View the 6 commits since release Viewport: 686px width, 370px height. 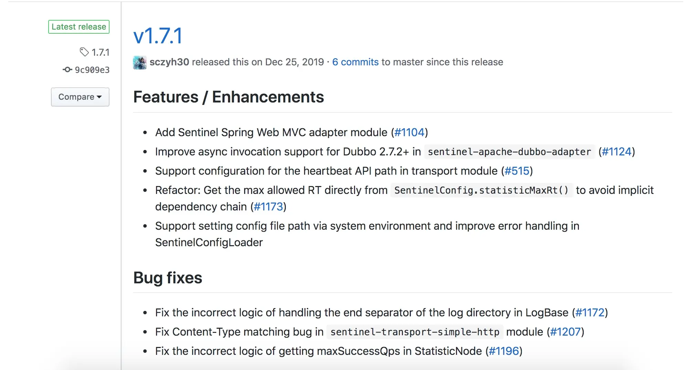coord(355,62)
